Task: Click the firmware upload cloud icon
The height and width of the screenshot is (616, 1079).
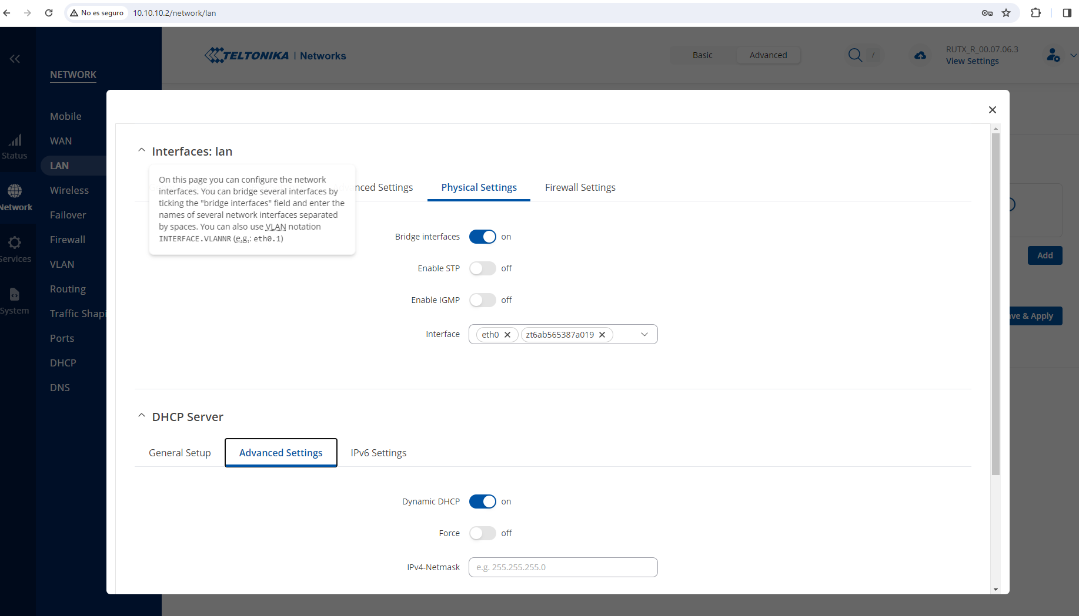Action: click(920, 55)
